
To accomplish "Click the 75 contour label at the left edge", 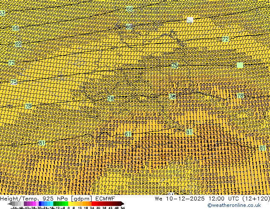I will click(x=14, y=82).
